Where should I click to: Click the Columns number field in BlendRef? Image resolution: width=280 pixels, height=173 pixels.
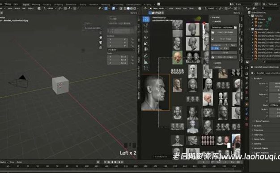coord(220,45)
